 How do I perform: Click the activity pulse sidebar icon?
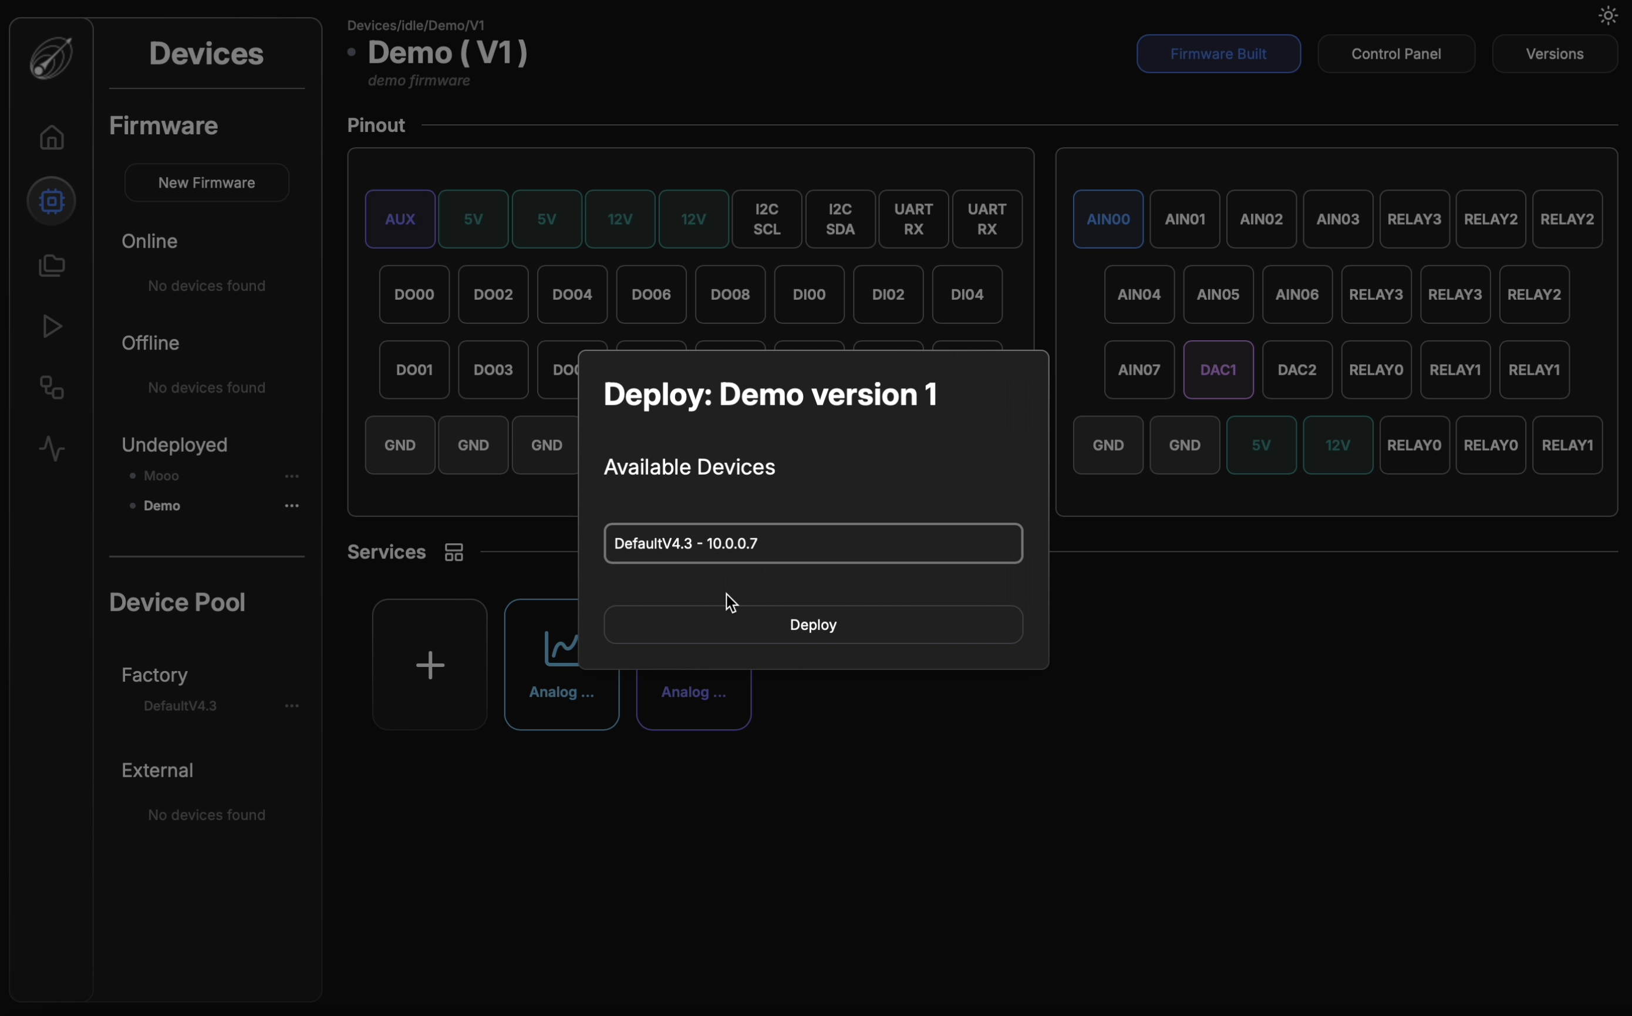pos(52,448)
